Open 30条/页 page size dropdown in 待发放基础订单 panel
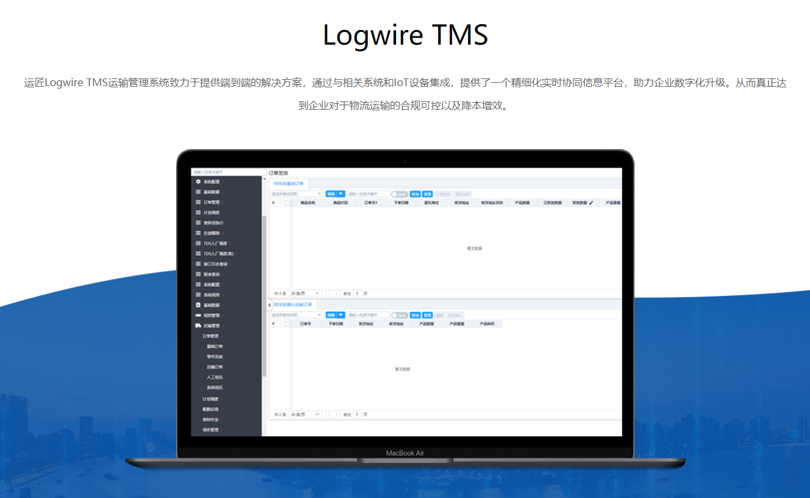 click(306, 293)
